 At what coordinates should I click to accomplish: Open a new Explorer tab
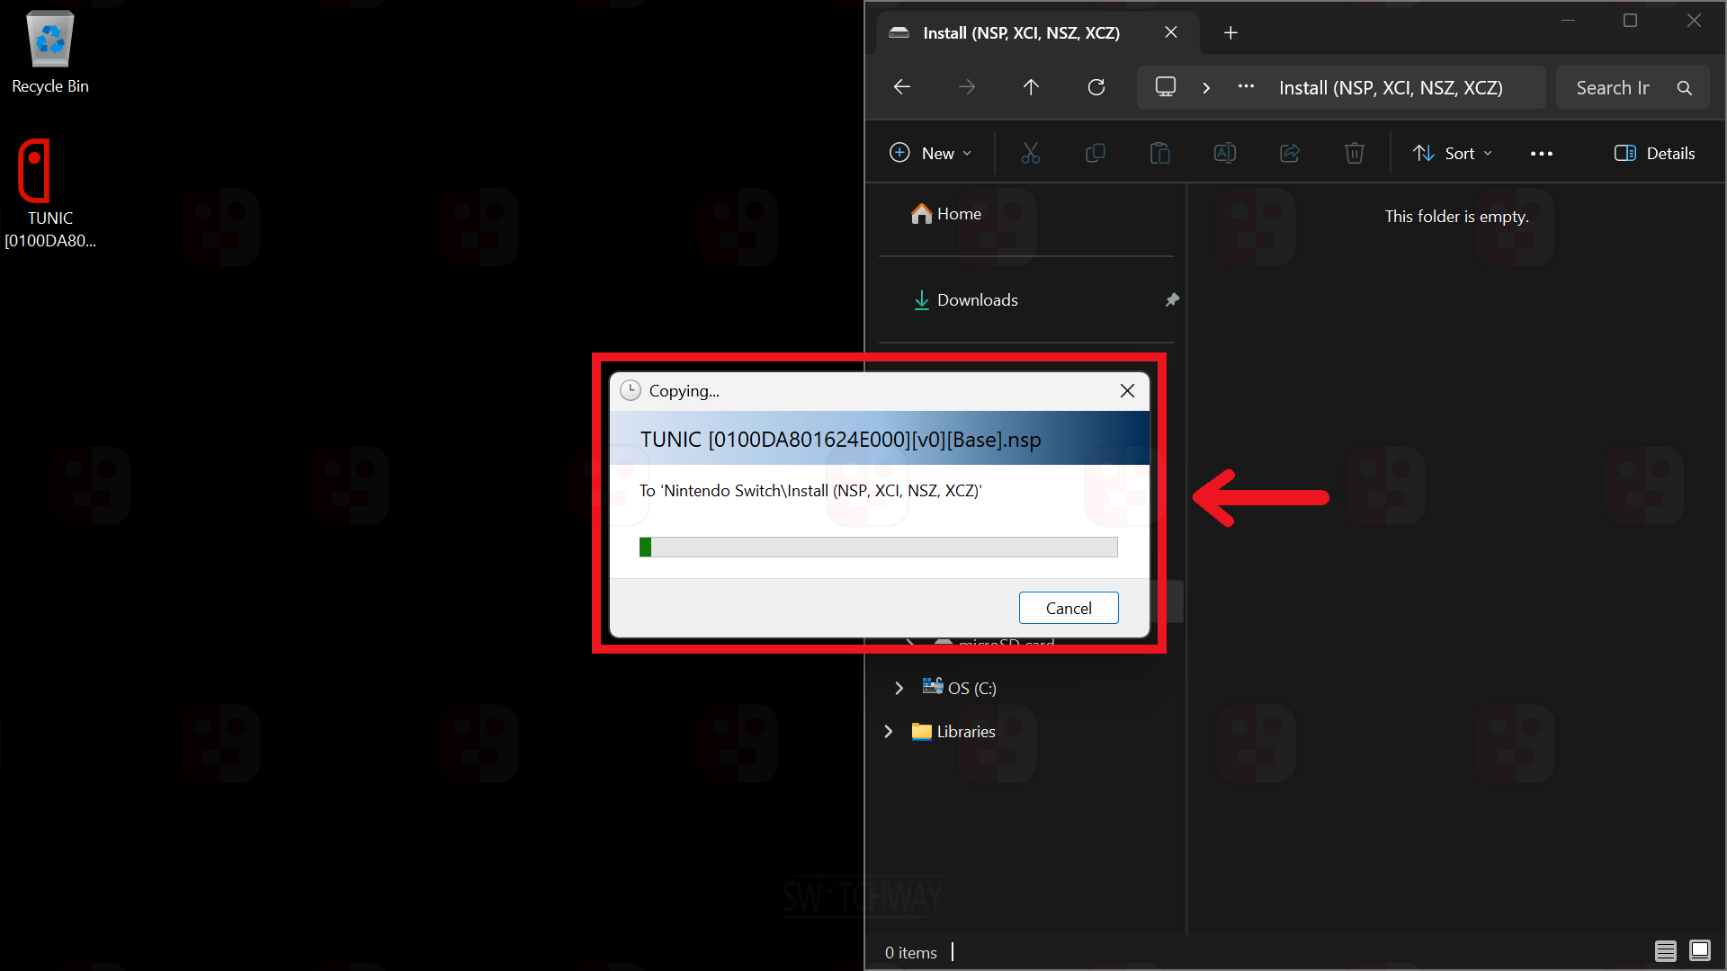point(1230,33)
